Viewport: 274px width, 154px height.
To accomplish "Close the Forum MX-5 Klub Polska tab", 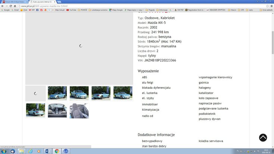I will pos(27,2).
